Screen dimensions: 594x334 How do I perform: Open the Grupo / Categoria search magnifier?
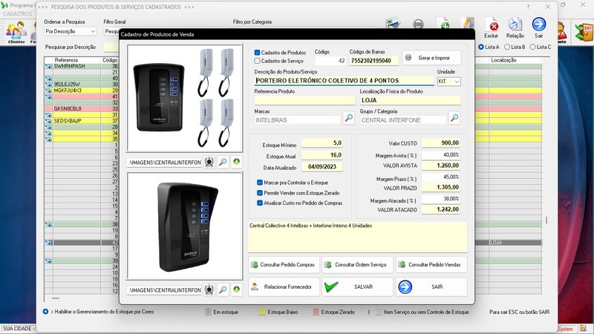(x=454, y=118)
